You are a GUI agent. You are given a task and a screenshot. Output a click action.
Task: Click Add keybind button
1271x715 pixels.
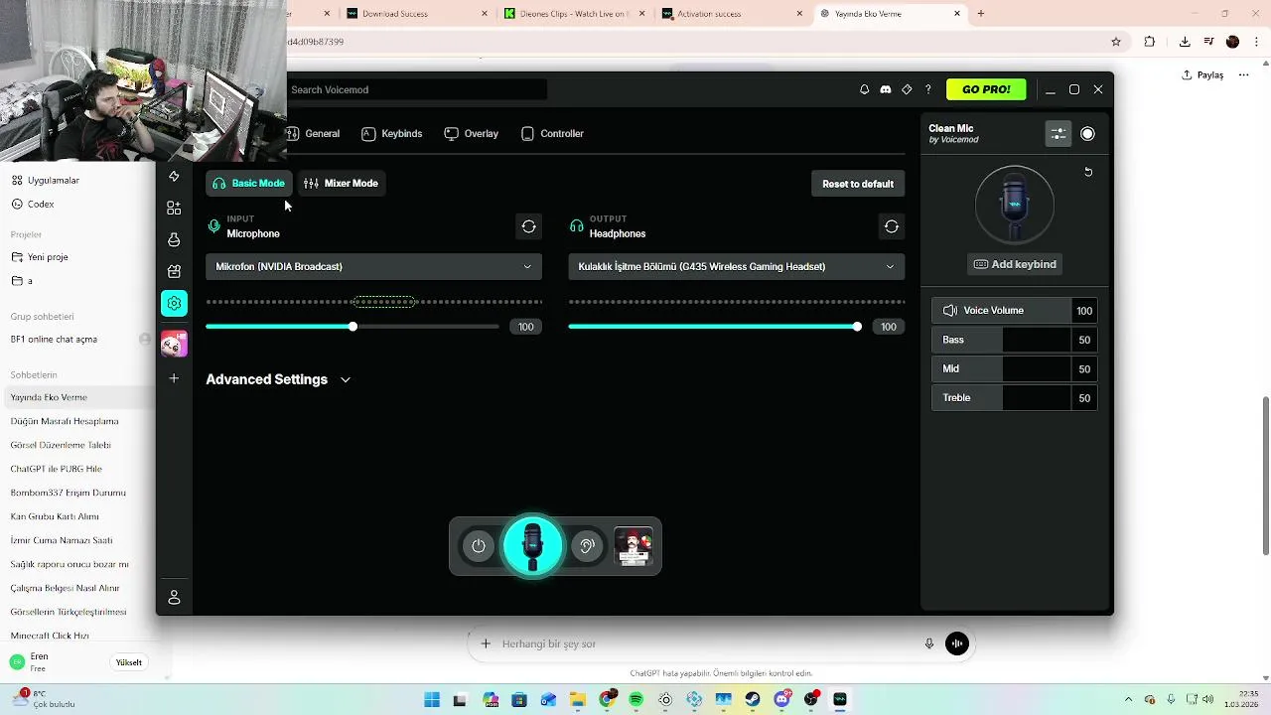click(x=1015, y=264)
